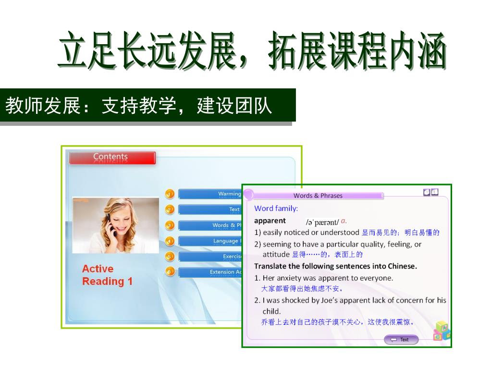This screenshot has height=369, width=492.
Task: Click the Word family: heading
Action: (276, 209)
